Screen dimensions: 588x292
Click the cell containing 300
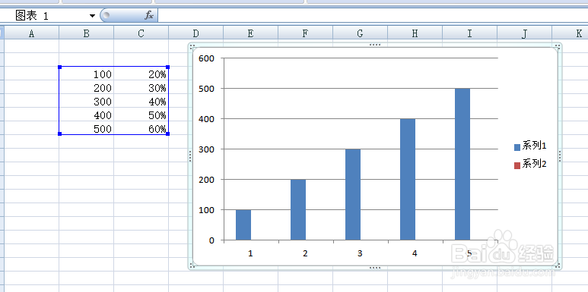point(86,102)
